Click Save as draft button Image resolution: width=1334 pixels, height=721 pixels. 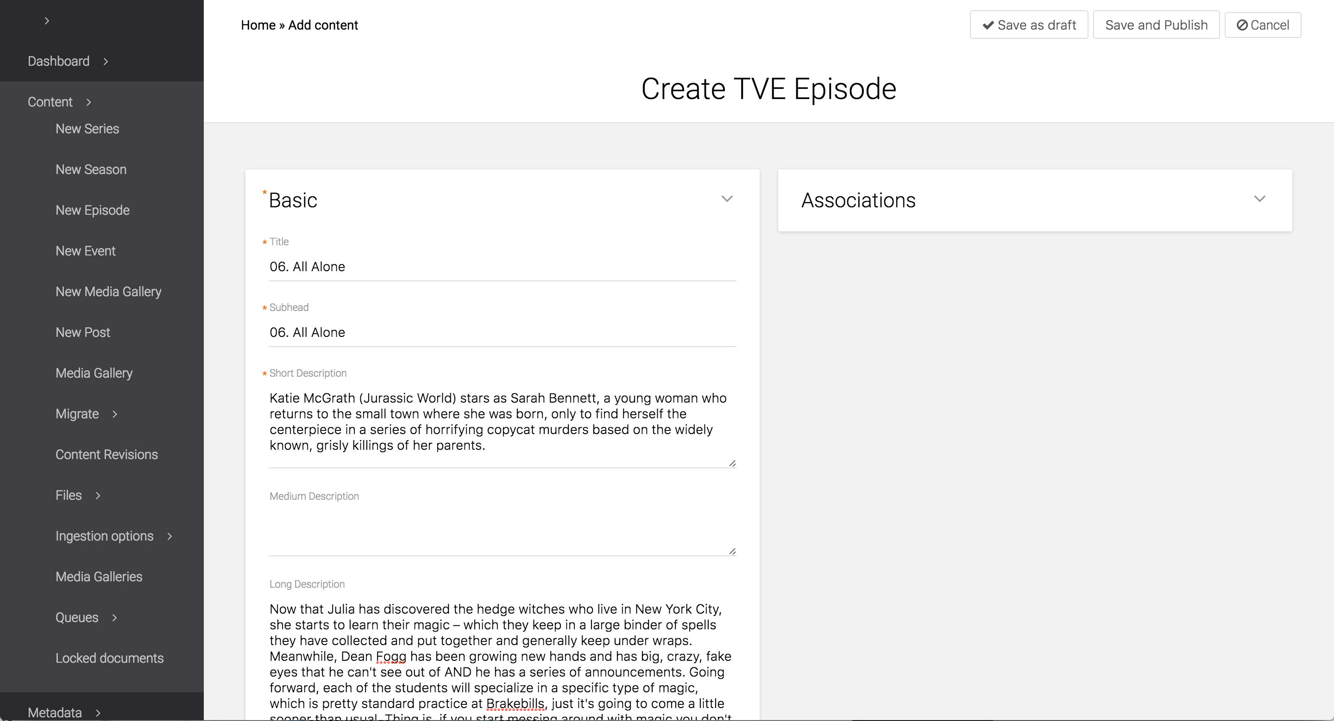(1028, 25)
